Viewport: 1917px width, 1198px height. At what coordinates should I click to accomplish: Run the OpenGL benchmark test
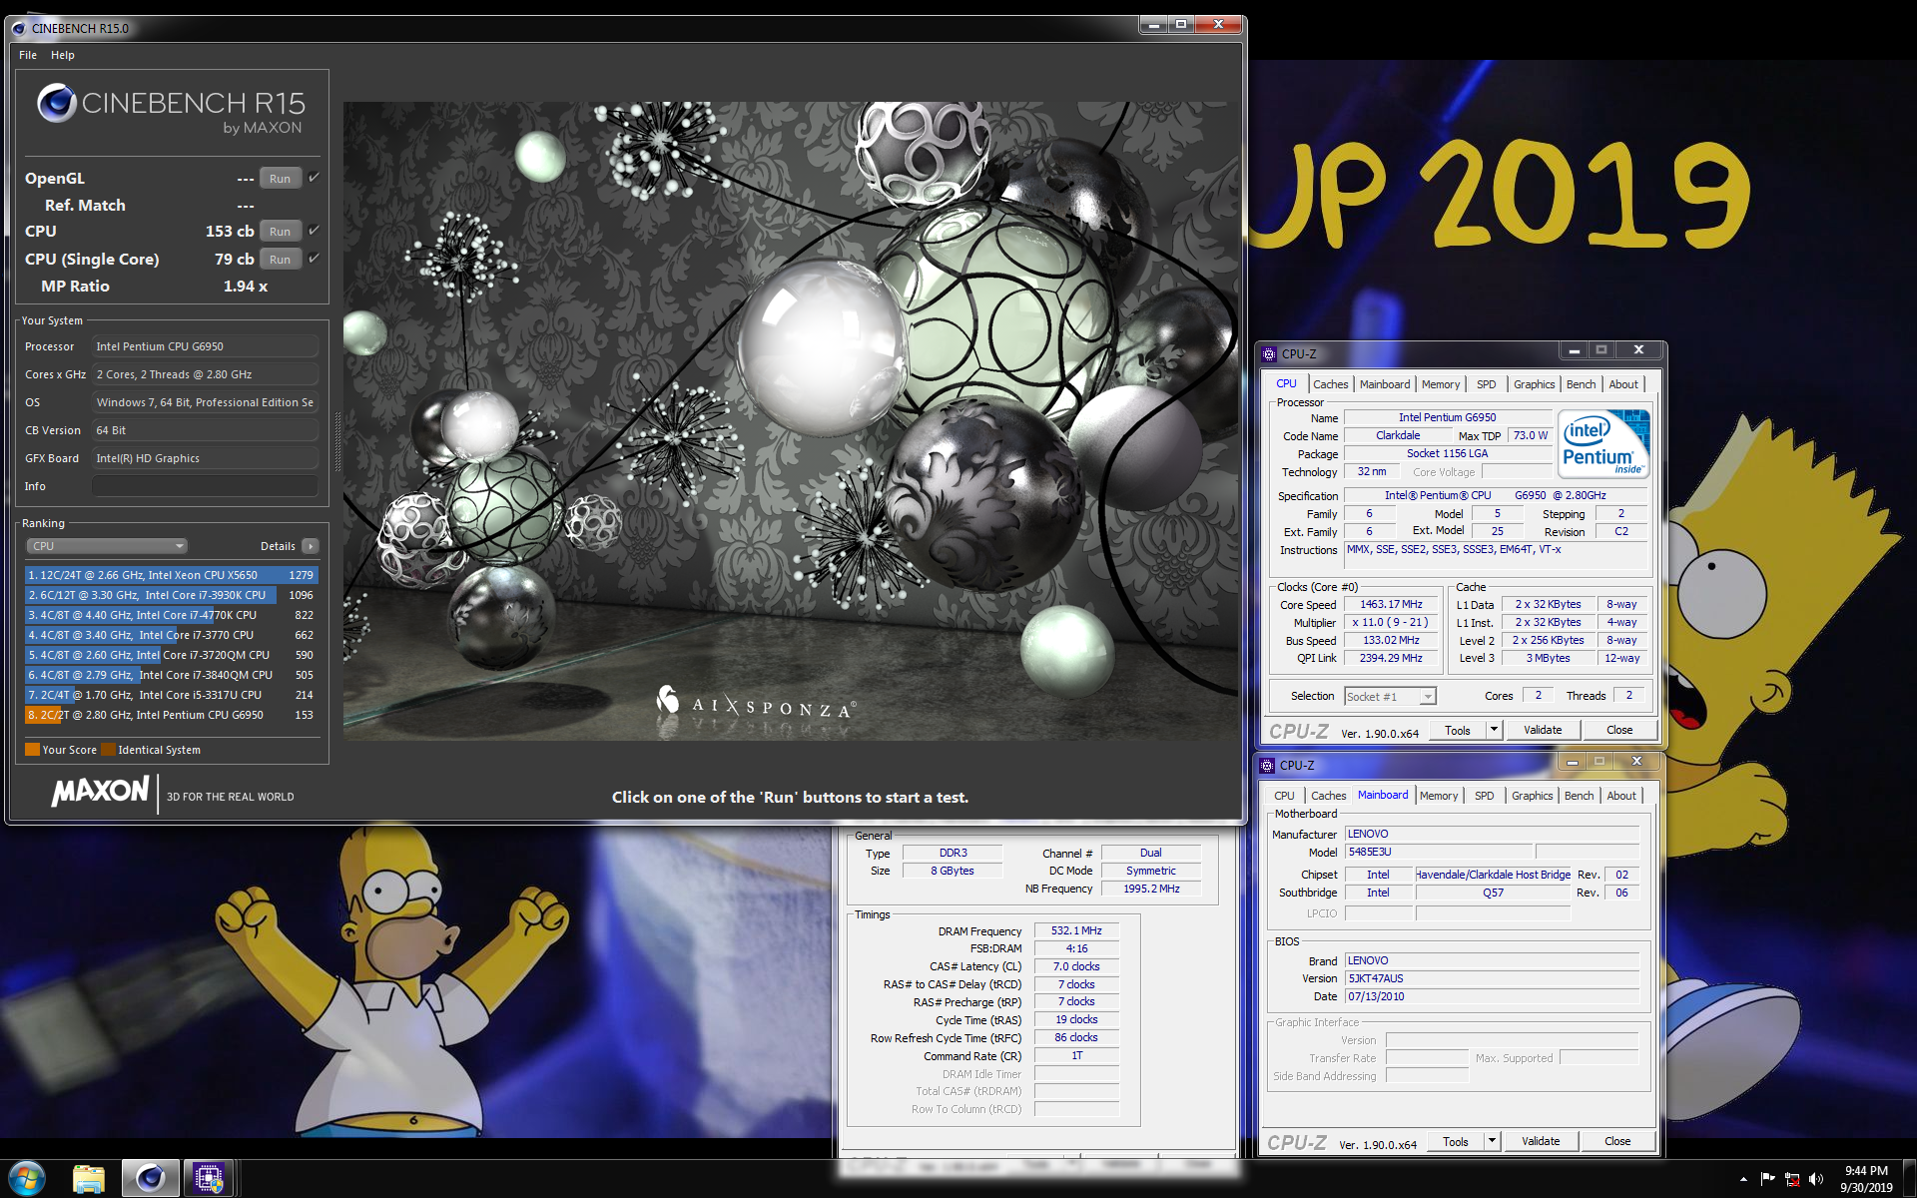(280, 179)
